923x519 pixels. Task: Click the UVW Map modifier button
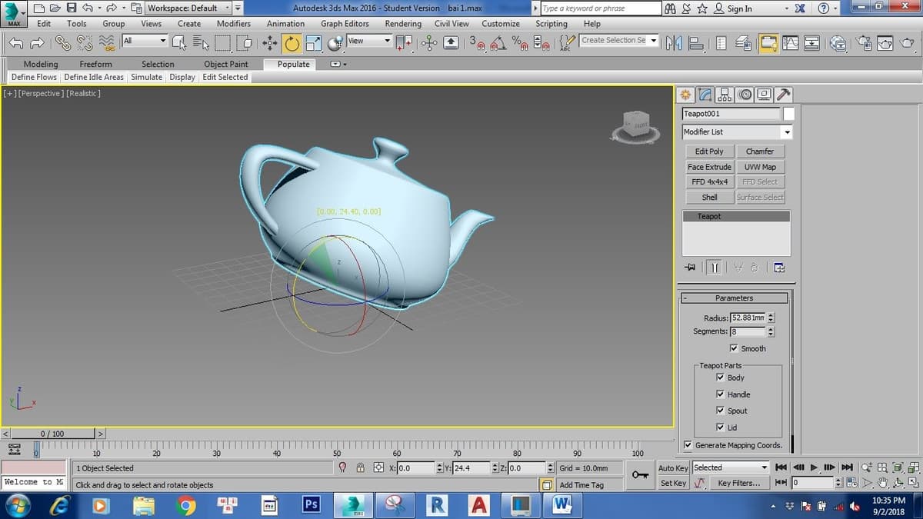760,167
